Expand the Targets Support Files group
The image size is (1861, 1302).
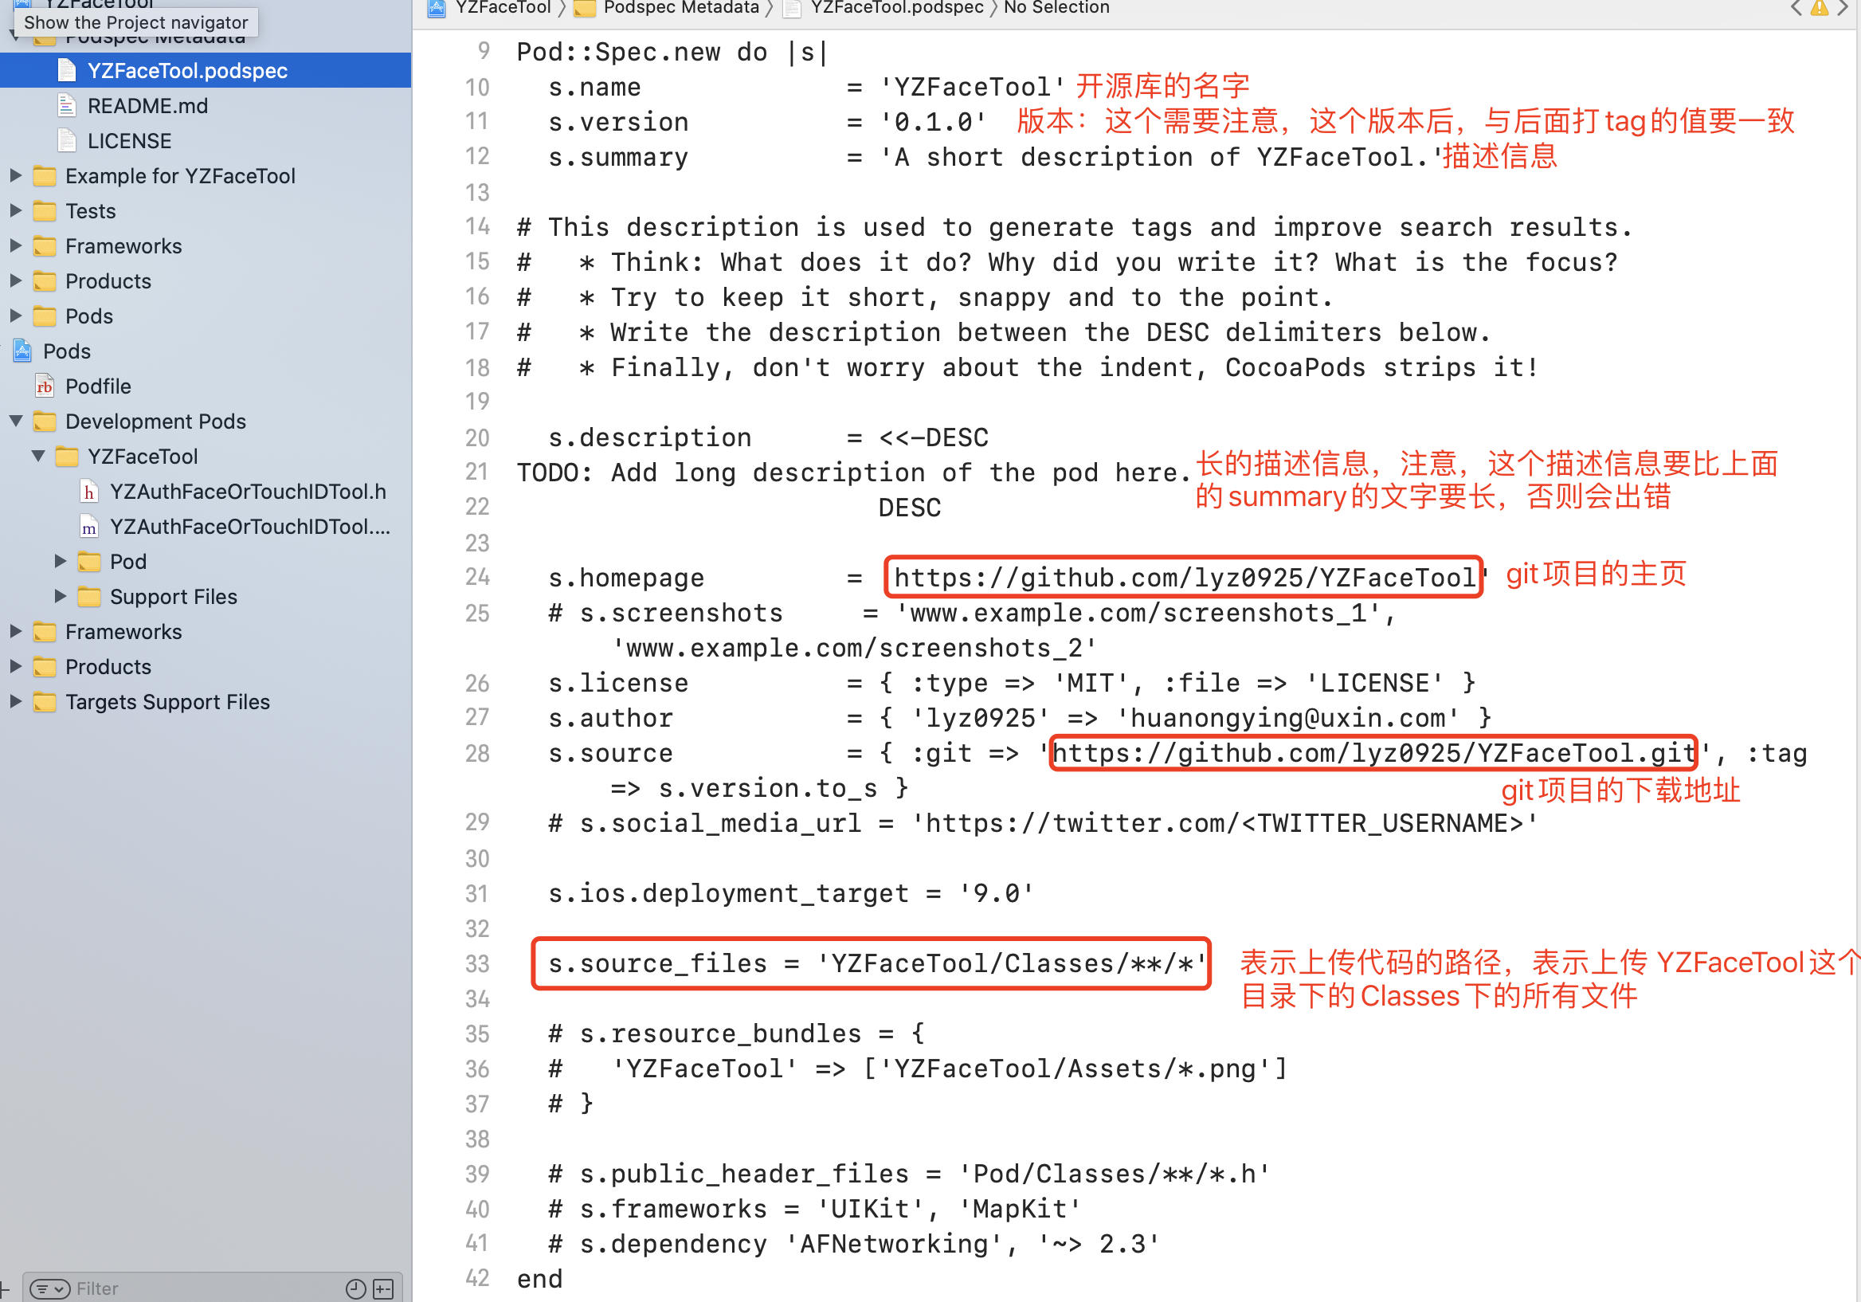tap(15, 701)
